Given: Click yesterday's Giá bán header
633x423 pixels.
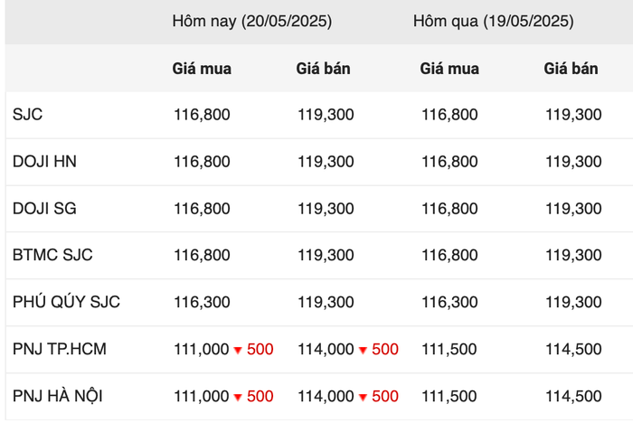Looking at the screenshot, I should (x=571, y=69).
